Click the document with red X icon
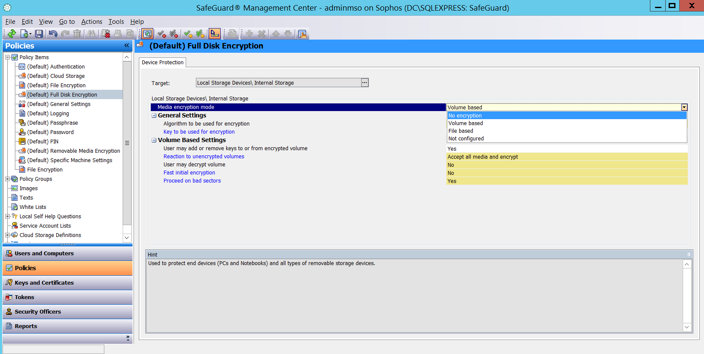The image size is (704, 354). [x=106, y=34]
